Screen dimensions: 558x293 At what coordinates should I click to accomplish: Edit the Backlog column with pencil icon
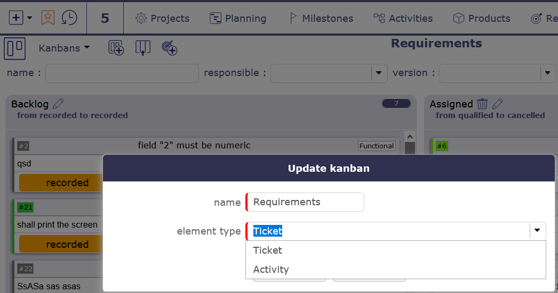click(x=59, y=104)
